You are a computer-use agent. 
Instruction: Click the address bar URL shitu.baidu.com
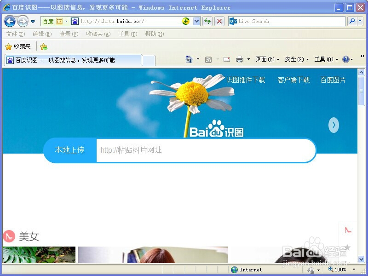[x=112, y=21]
